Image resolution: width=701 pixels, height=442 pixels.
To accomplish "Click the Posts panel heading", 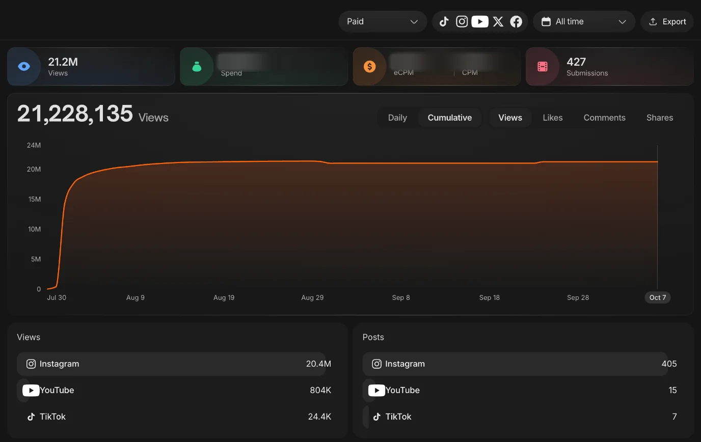I will (x=373, y=337).
